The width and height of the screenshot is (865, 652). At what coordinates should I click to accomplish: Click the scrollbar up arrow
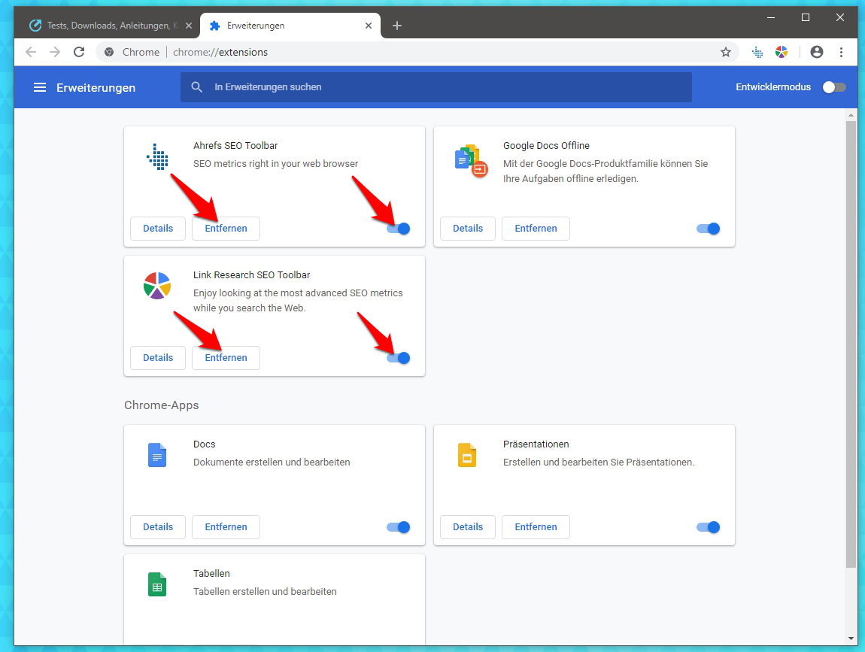tap(851, 115)
